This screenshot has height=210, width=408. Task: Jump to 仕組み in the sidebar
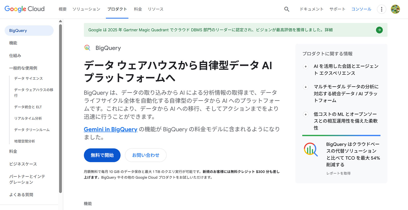(x=15, y=55)
